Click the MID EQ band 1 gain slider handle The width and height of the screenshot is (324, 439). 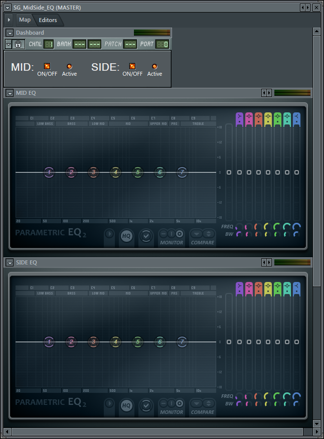pyautogui.click(x=240, y=173)
